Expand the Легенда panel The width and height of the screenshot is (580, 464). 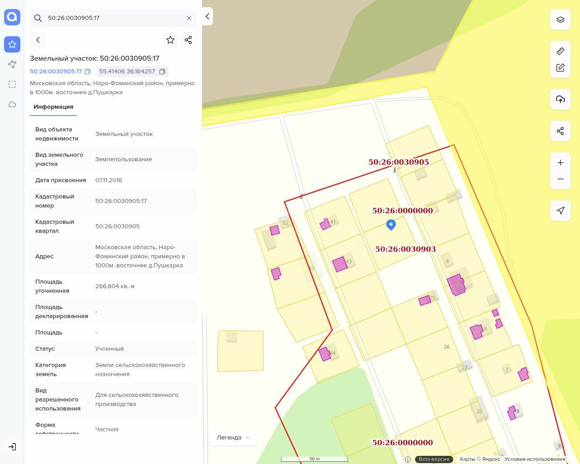pyautogui.click(x=233, y=438)
